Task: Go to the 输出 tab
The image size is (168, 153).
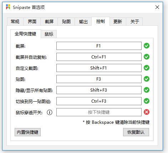Action: pos(83,22)
